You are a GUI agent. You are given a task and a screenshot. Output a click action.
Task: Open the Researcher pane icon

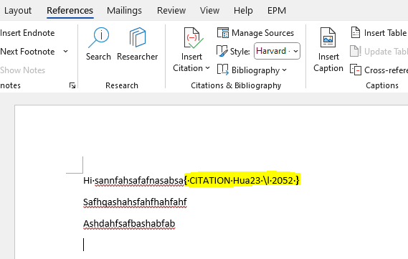coord(138,37)
